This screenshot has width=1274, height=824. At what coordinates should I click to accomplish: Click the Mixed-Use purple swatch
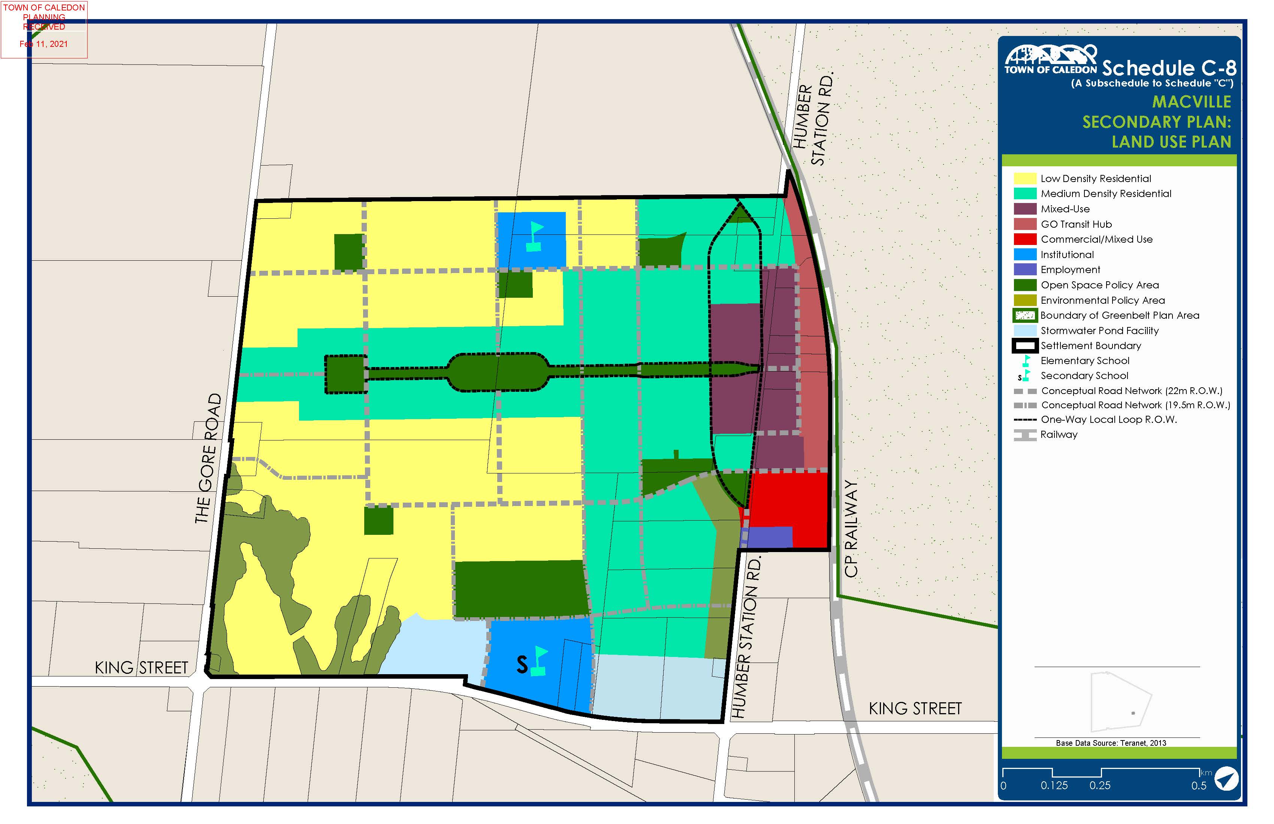coord(1025,209)
